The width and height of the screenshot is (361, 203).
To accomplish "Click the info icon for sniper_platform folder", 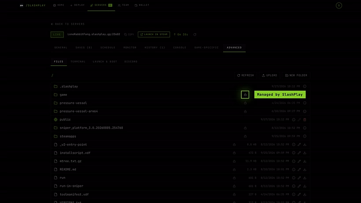I will coord(305,128).
